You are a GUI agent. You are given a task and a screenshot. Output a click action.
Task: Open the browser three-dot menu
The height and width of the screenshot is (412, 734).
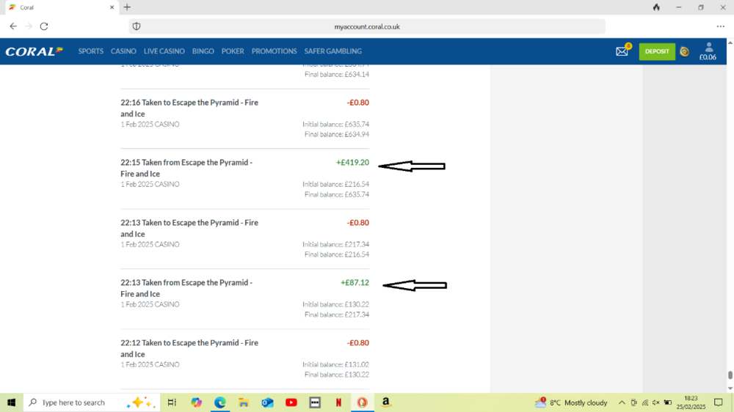point(720,26)
